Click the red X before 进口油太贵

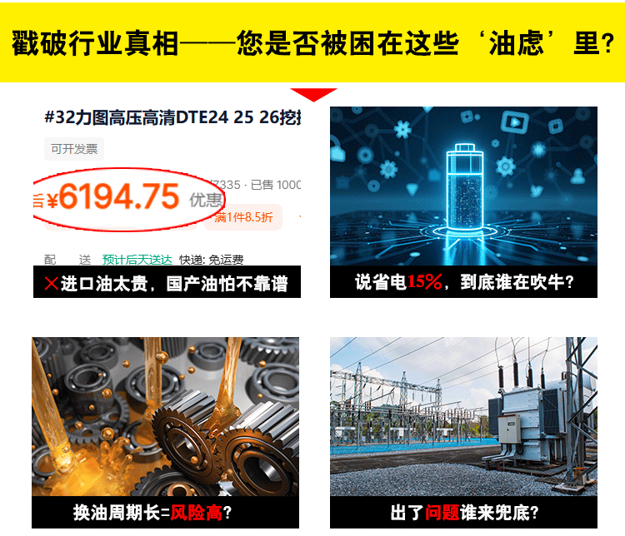tap(52, 284)
